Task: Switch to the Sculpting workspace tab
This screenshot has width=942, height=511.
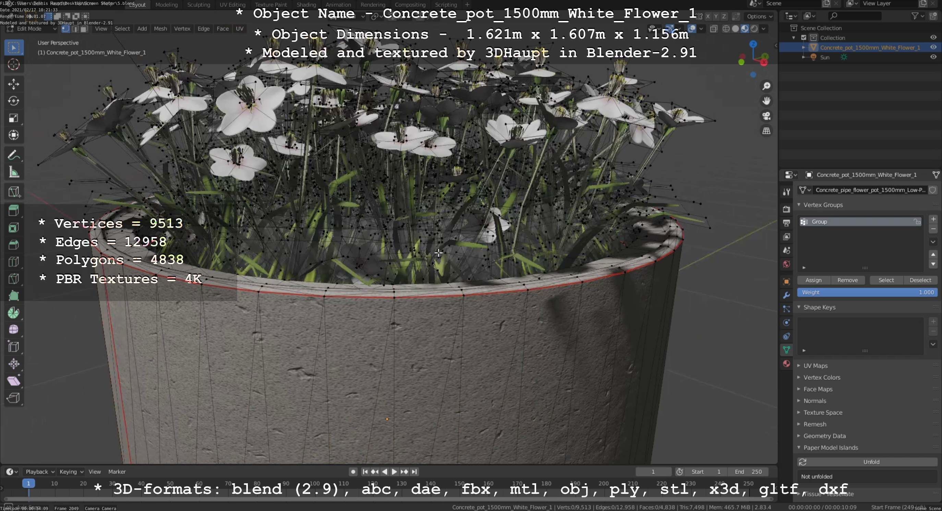Action: coord(198,5)
